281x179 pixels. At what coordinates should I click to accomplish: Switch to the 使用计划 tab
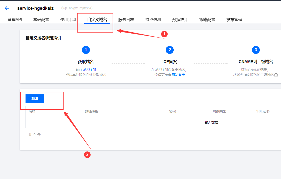(68, 19)
